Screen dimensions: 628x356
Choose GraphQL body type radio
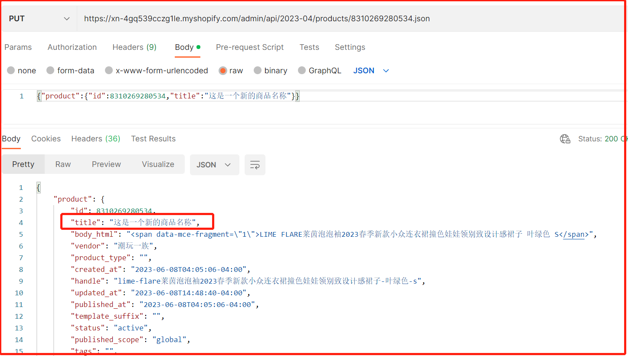pos(302,71)
